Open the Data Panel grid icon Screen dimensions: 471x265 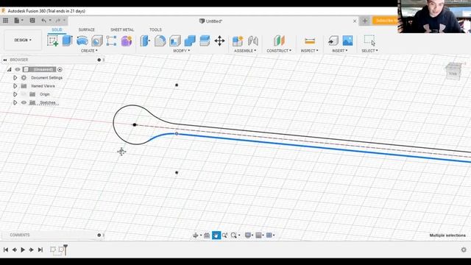point(5,21)
